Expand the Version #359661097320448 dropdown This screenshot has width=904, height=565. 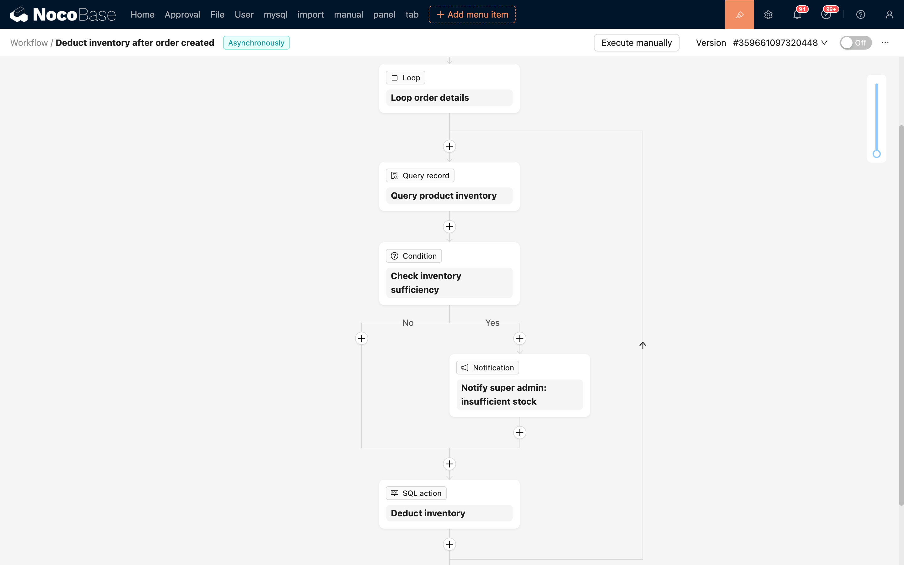tap(780, 43)
